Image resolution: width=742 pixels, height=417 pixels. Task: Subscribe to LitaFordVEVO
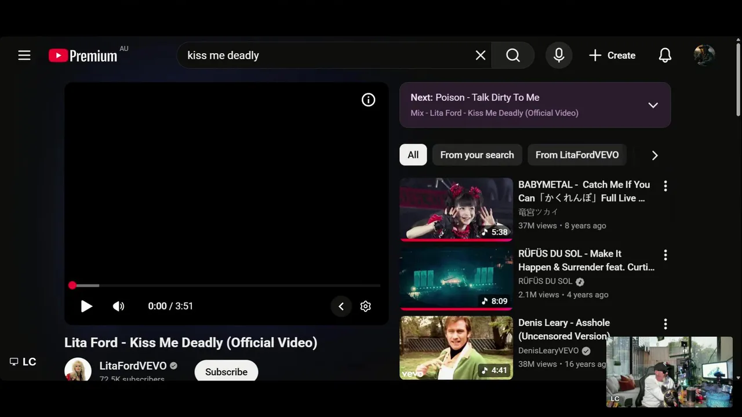[x=226, y=371]
